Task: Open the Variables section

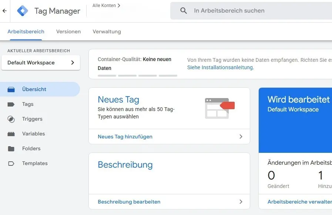Action: click(x=33, y=134)
